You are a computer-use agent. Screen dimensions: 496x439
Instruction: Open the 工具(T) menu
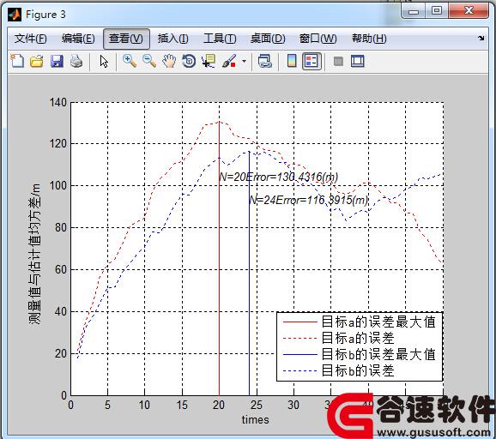(x=220, y=39)
